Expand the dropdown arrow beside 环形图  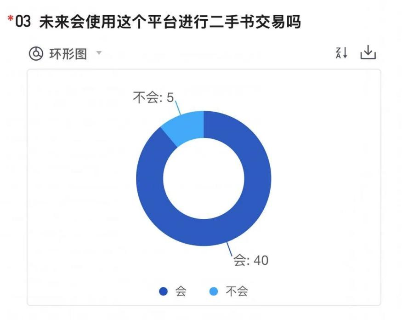pos(99,53)
